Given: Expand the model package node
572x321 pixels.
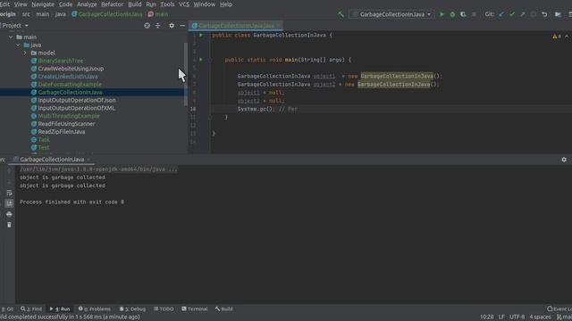Looking at the screenshot, I should click(x=25, y=53).
